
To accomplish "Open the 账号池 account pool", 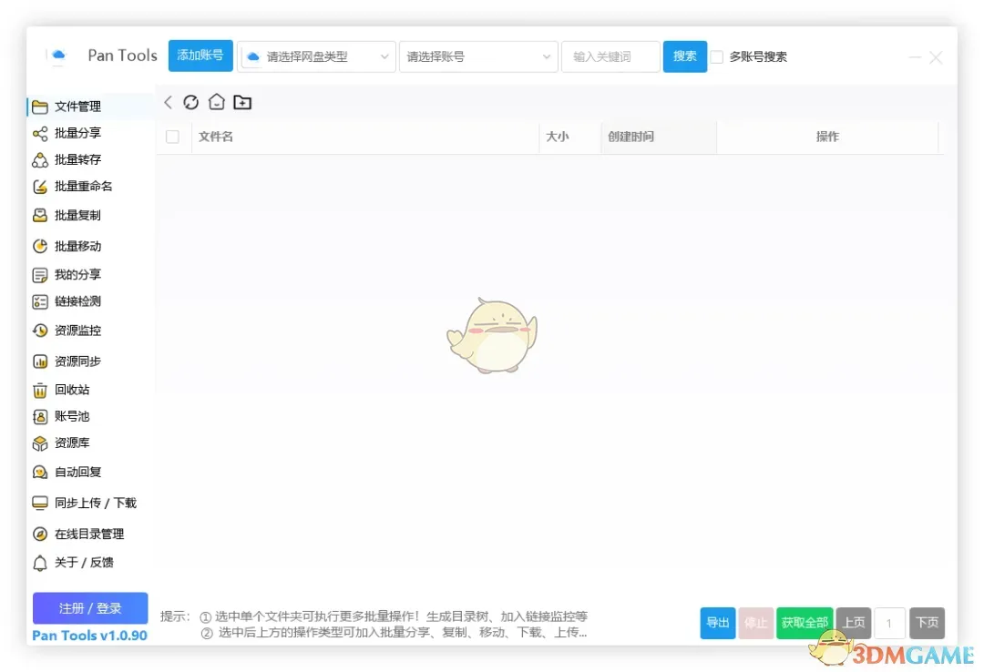I will (x=71, y=415).
